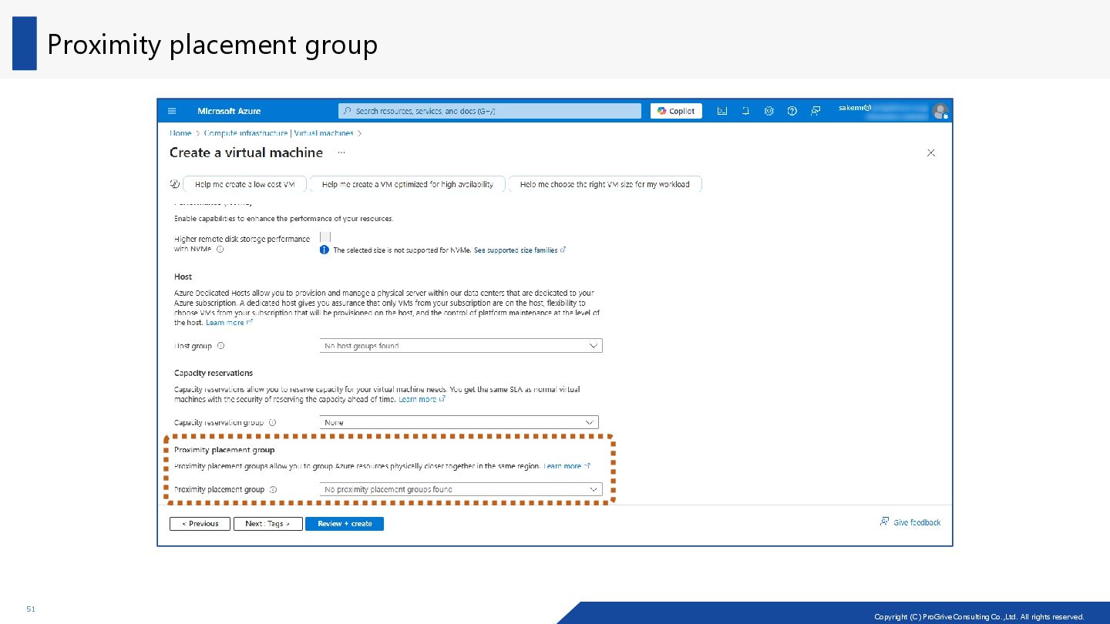Click the Microsoft Azure logo text
The height and width of the screenshot is (624, 1110).
(229, 111)
